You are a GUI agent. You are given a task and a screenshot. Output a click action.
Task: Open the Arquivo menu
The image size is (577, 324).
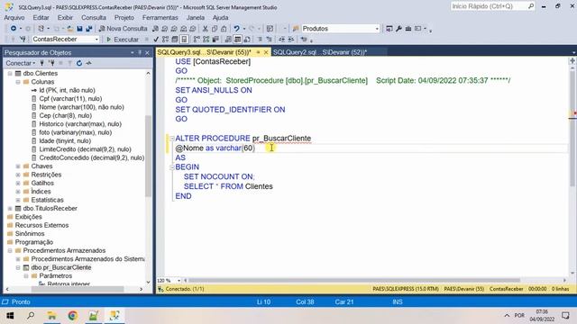[x=14, y=17]
